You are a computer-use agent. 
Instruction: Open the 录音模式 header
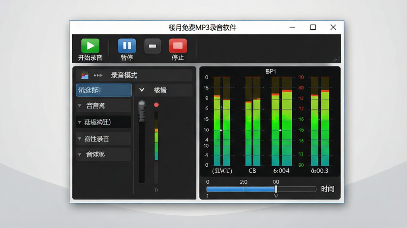point(134,75)
